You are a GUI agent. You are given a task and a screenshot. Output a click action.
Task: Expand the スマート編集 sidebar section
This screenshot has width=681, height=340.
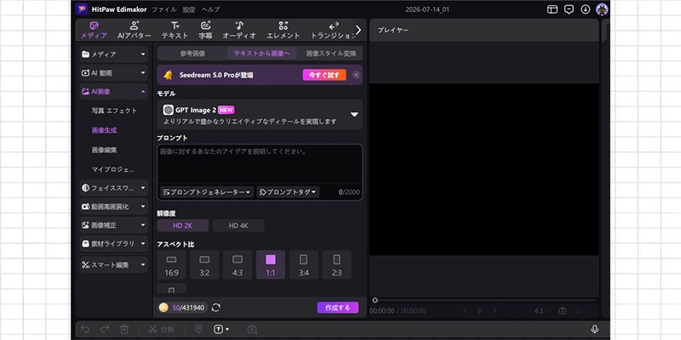[114, 264]
